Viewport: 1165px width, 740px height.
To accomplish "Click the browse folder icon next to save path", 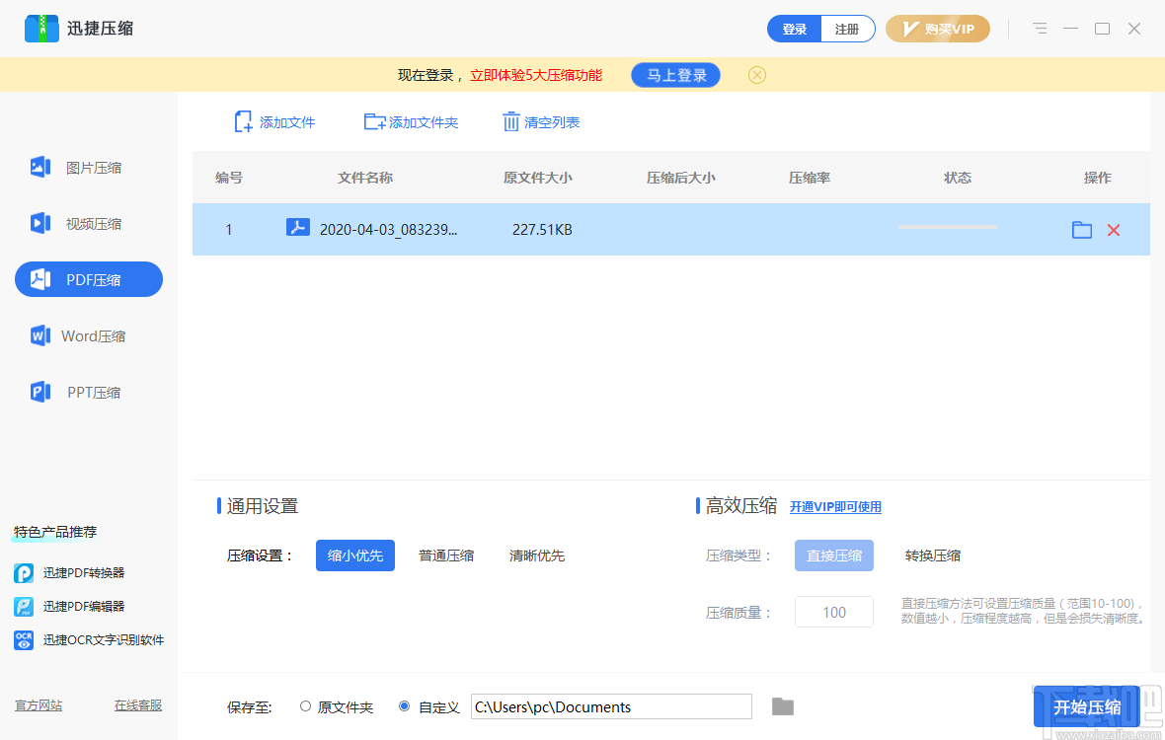I will [x=782, y=705].
